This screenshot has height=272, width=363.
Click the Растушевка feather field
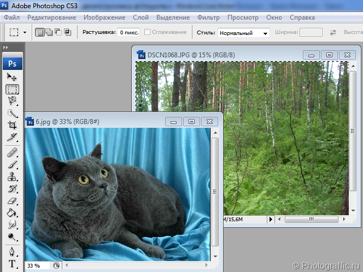point(128,33)
